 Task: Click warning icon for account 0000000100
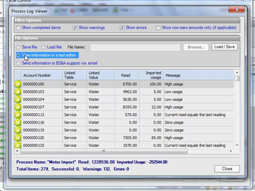18,84
